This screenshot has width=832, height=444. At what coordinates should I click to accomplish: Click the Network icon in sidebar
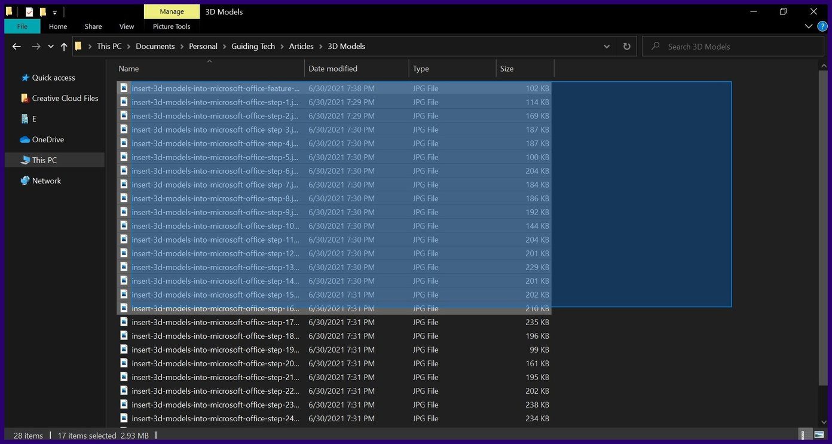point(25,180)
